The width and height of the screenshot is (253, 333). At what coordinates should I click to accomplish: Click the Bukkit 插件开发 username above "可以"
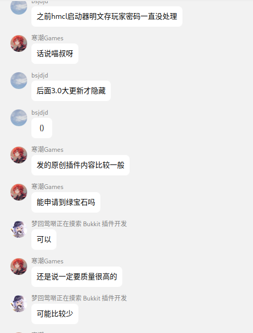point(79,224)
